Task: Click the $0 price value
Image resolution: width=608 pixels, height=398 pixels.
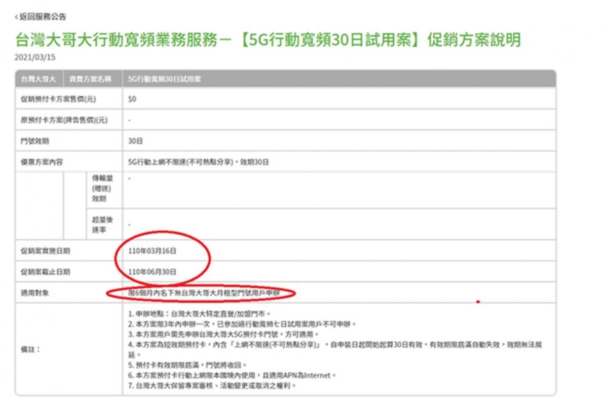Action: (132, 99)
